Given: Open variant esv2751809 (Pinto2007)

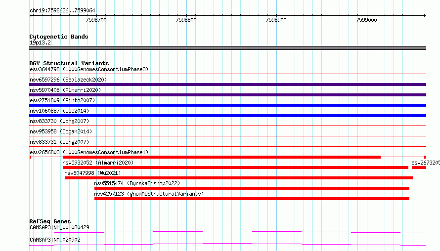Looking at the screenshot, I should click(62, 100).
